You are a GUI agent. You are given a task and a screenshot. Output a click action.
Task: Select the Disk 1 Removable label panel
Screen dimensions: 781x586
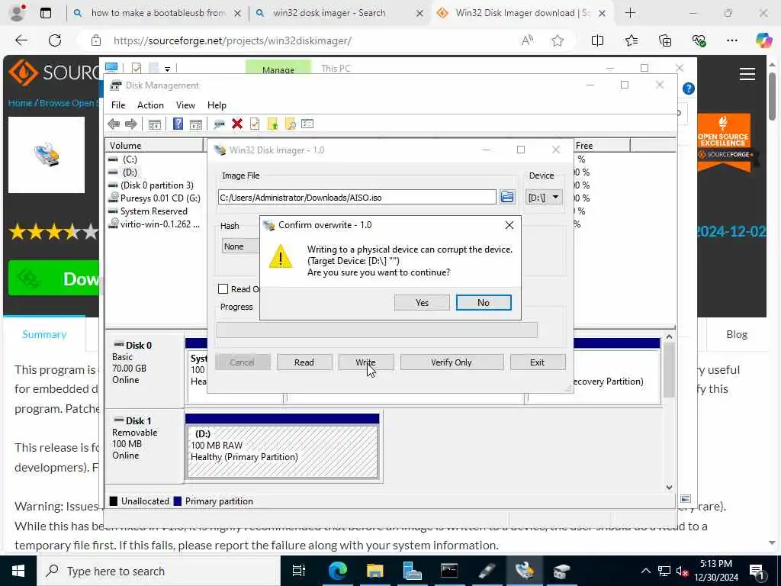[x=144, y=446]
